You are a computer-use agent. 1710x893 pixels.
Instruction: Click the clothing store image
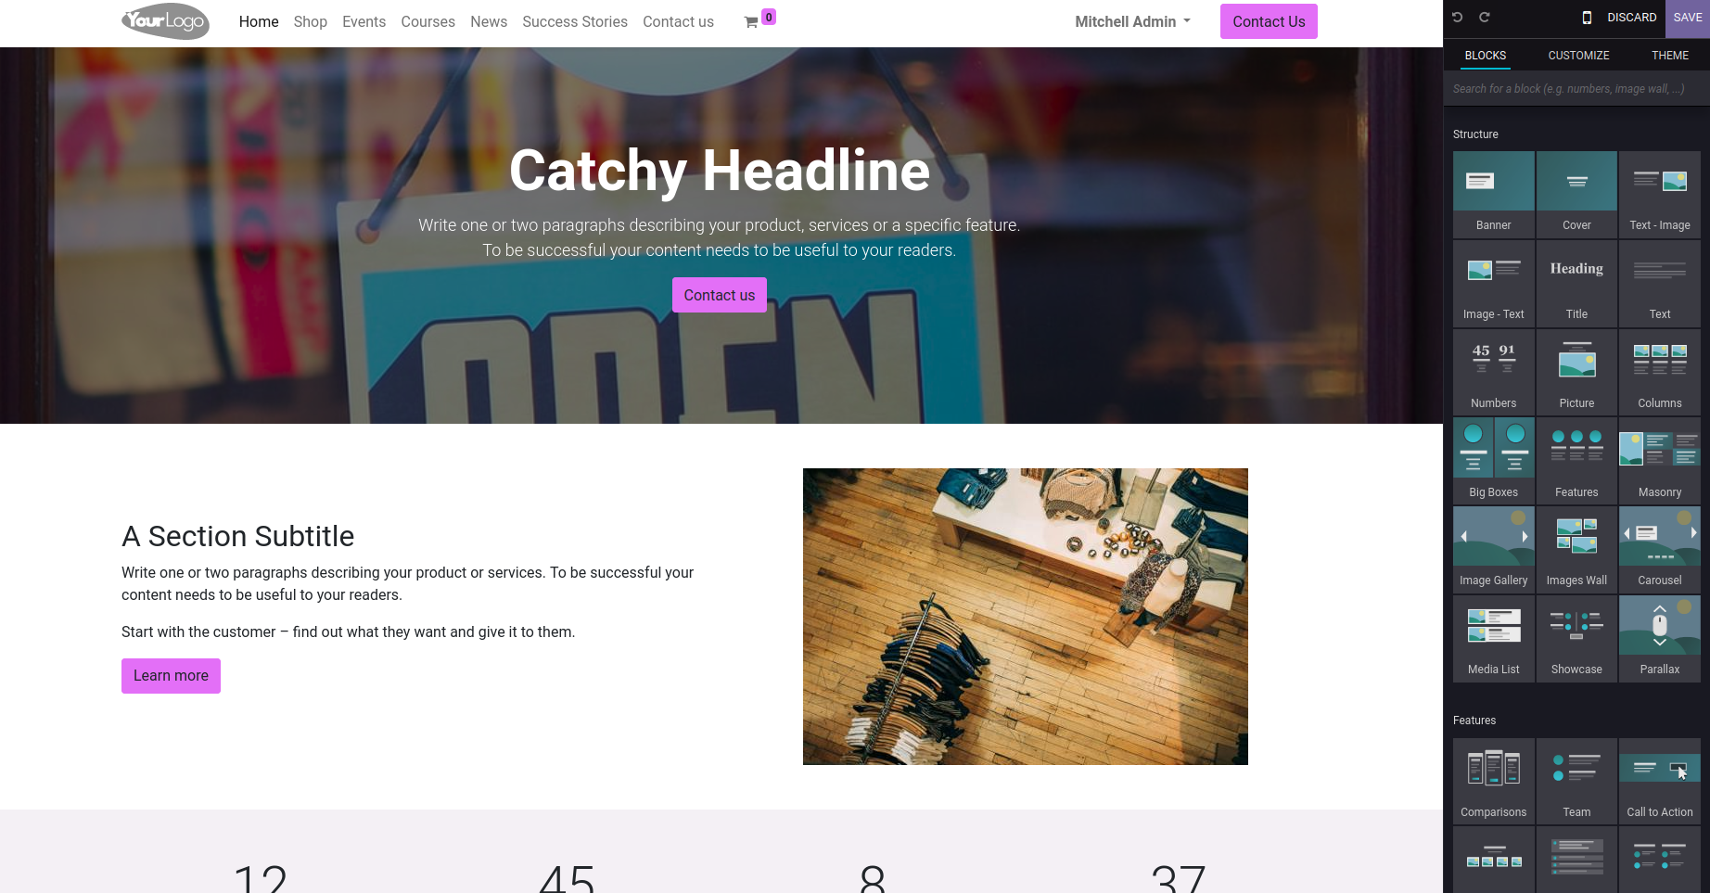[1025, 617]
